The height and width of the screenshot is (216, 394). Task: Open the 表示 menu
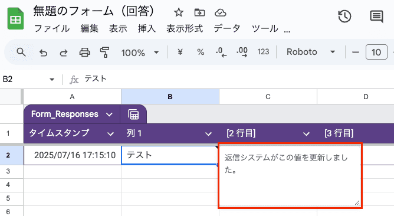coord(118,28)
